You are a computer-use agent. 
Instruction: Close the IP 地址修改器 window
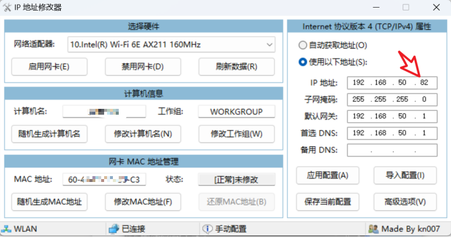436,8
